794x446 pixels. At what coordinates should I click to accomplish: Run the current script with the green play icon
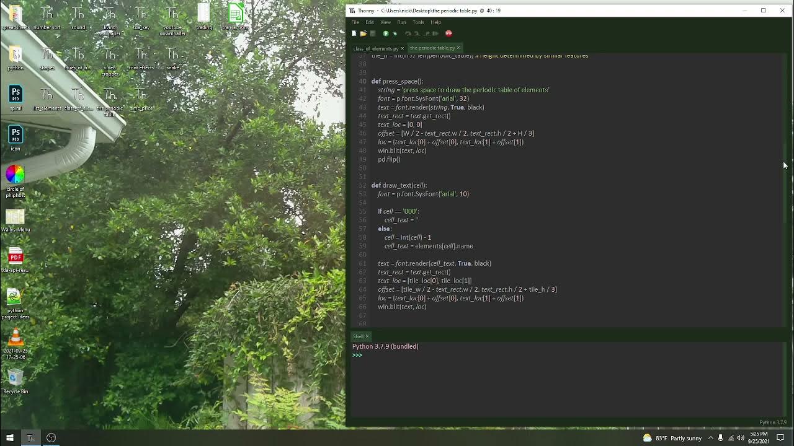386,33
